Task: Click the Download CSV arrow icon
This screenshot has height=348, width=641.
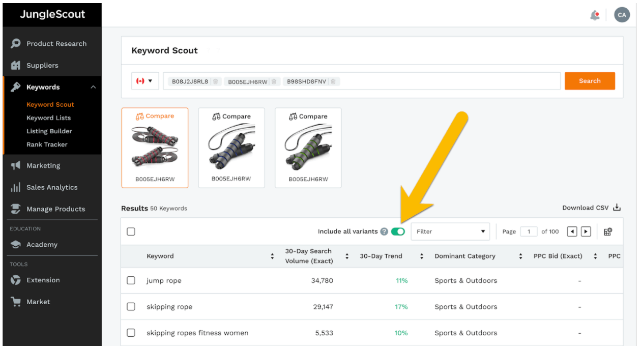Action: (x=617, y=207)
